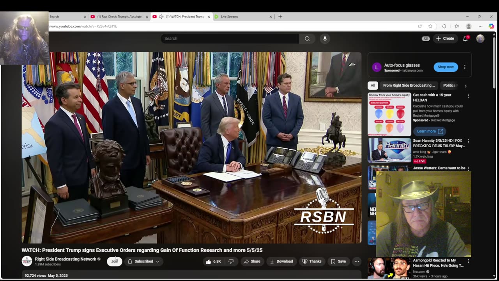Screen dimensions: 499x281
Task: Send Thanks to the creator
Action: click(x=312, y=261)
